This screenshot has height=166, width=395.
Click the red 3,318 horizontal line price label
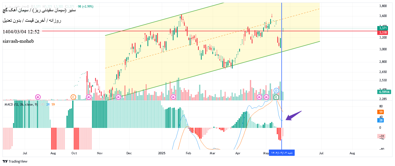(x=383, y=33)
